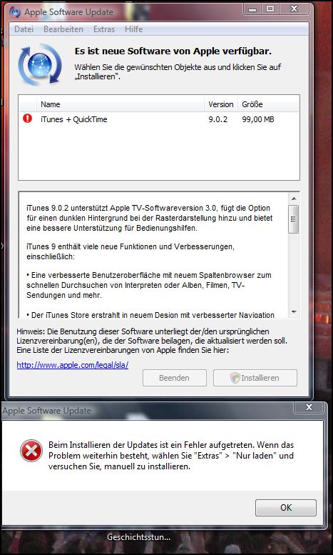333x555 pixels.
Task: Close the error dialog with its X button
Action: [x=309, y=407]
